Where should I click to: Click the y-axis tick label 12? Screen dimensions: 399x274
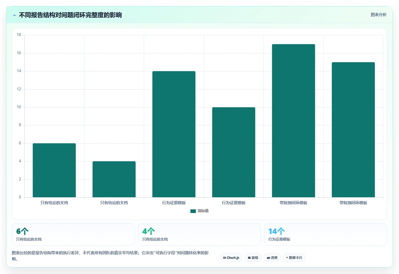tap(19, 89)
